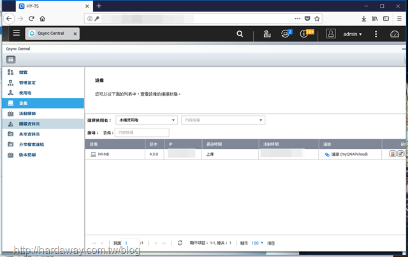The image size is (408, 257).
Task: Click the edit pencil icon for HY-NB
Action: (x=400, y=154)
